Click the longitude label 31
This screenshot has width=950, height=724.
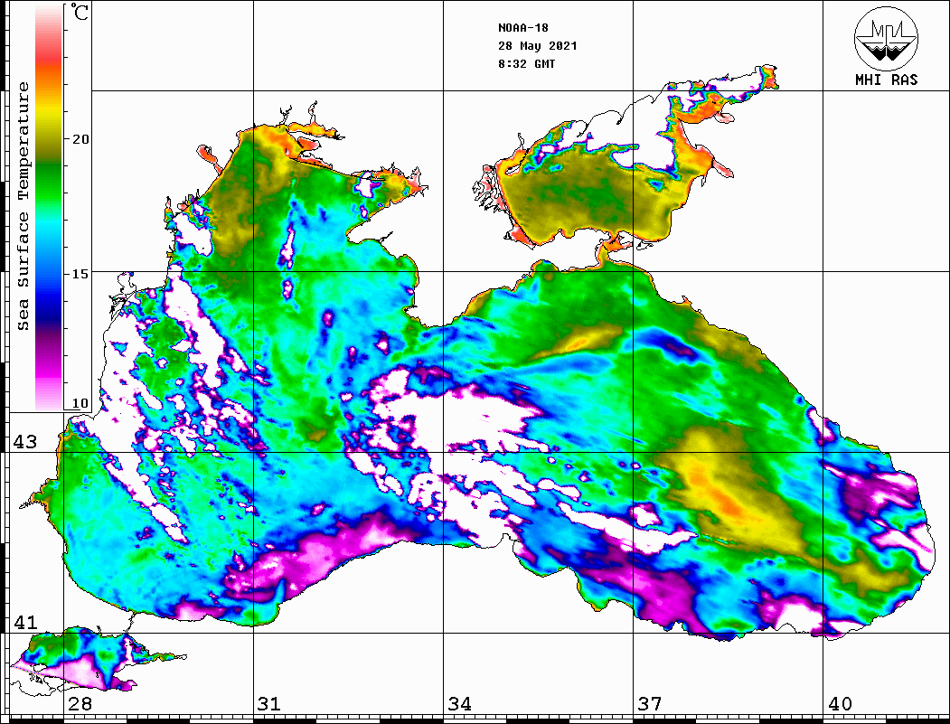pyautogui.click(x=269, y=704)
